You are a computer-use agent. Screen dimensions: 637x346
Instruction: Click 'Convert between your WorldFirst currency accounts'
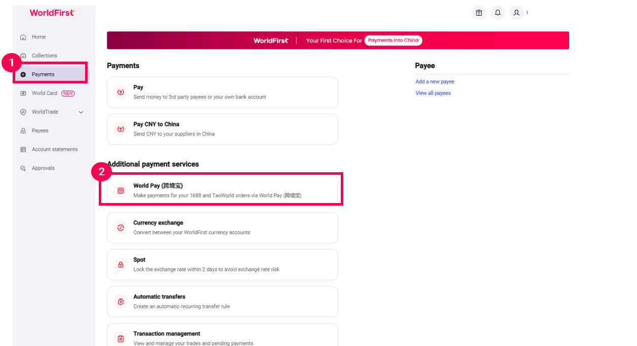[192, 232]
